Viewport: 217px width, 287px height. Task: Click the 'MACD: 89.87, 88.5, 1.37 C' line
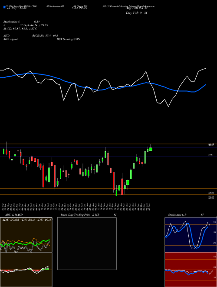click(x=20, y=29)
